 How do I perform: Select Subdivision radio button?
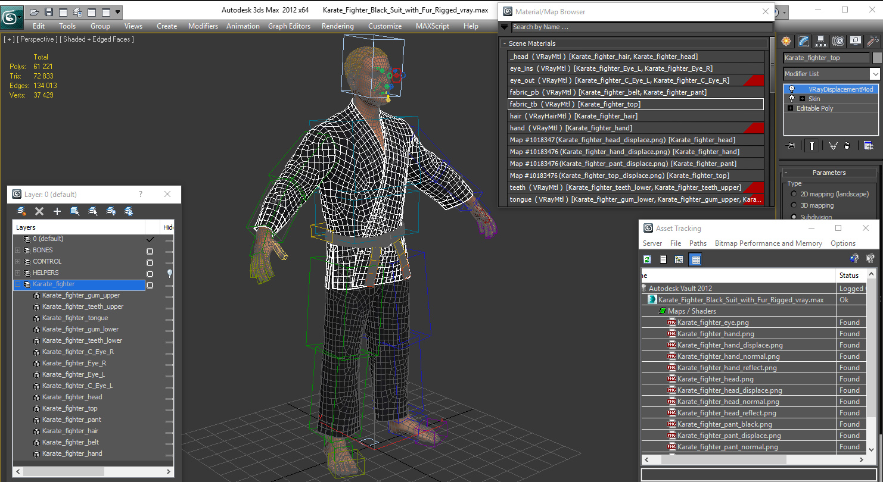pos(794,217)
